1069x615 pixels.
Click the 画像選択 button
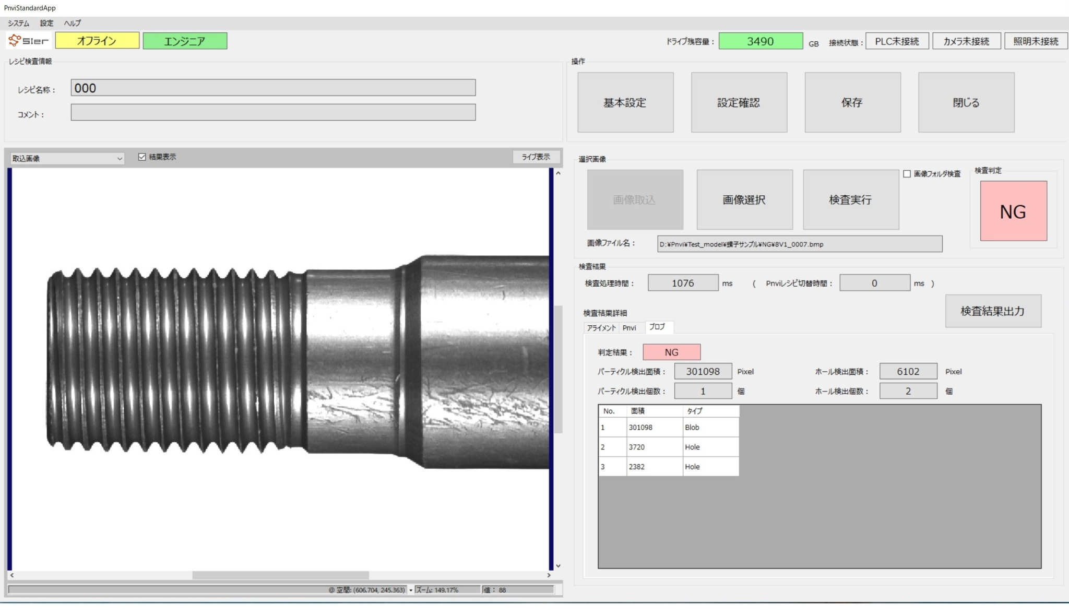click(x=744, y=200)
